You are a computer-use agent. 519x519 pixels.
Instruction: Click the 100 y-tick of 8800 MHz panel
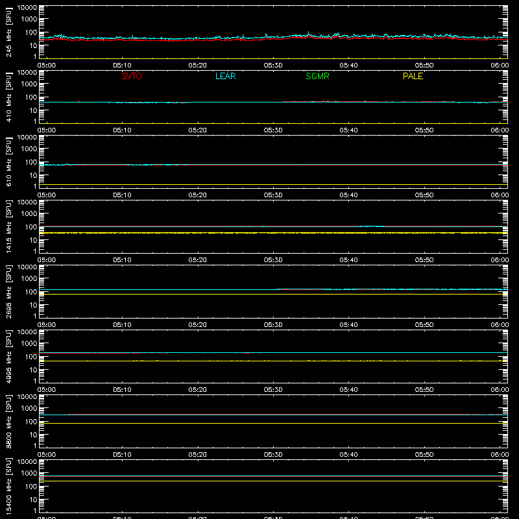(31, 422)
